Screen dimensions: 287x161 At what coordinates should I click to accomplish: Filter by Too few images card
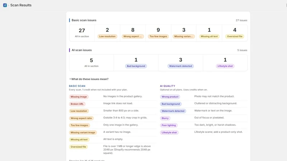pyautogui.click(x=158, y=33)
